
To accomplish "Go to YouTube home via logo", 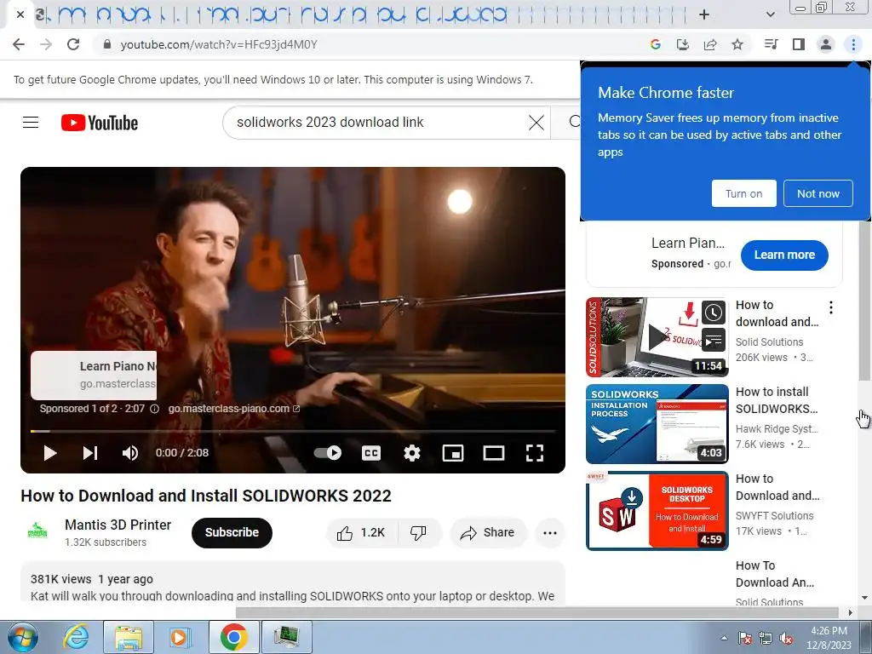I will [x=100, y=123].
